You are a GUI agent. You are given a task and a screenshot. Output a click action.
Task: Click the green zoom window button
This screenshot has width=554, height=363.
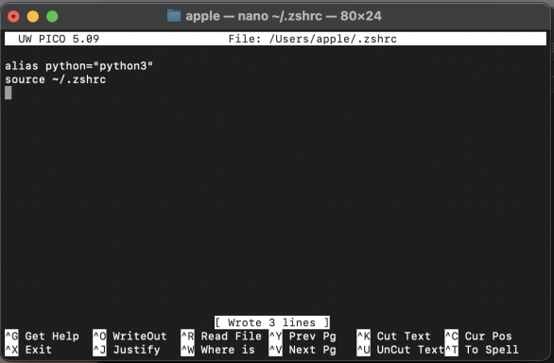pos(52,16)
